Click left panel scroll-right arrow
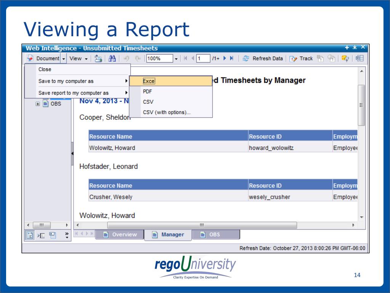 (x=67, y=225)
